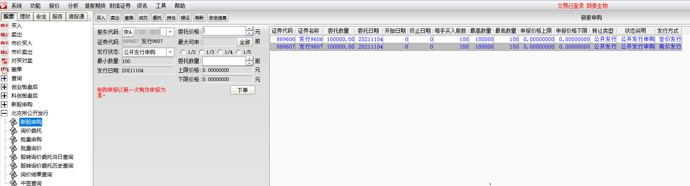Image resolution: width=690 pixels, height=186 pixels.
Task: Click the 市价买入 market buy icon
Action: [x=4, y=43]
